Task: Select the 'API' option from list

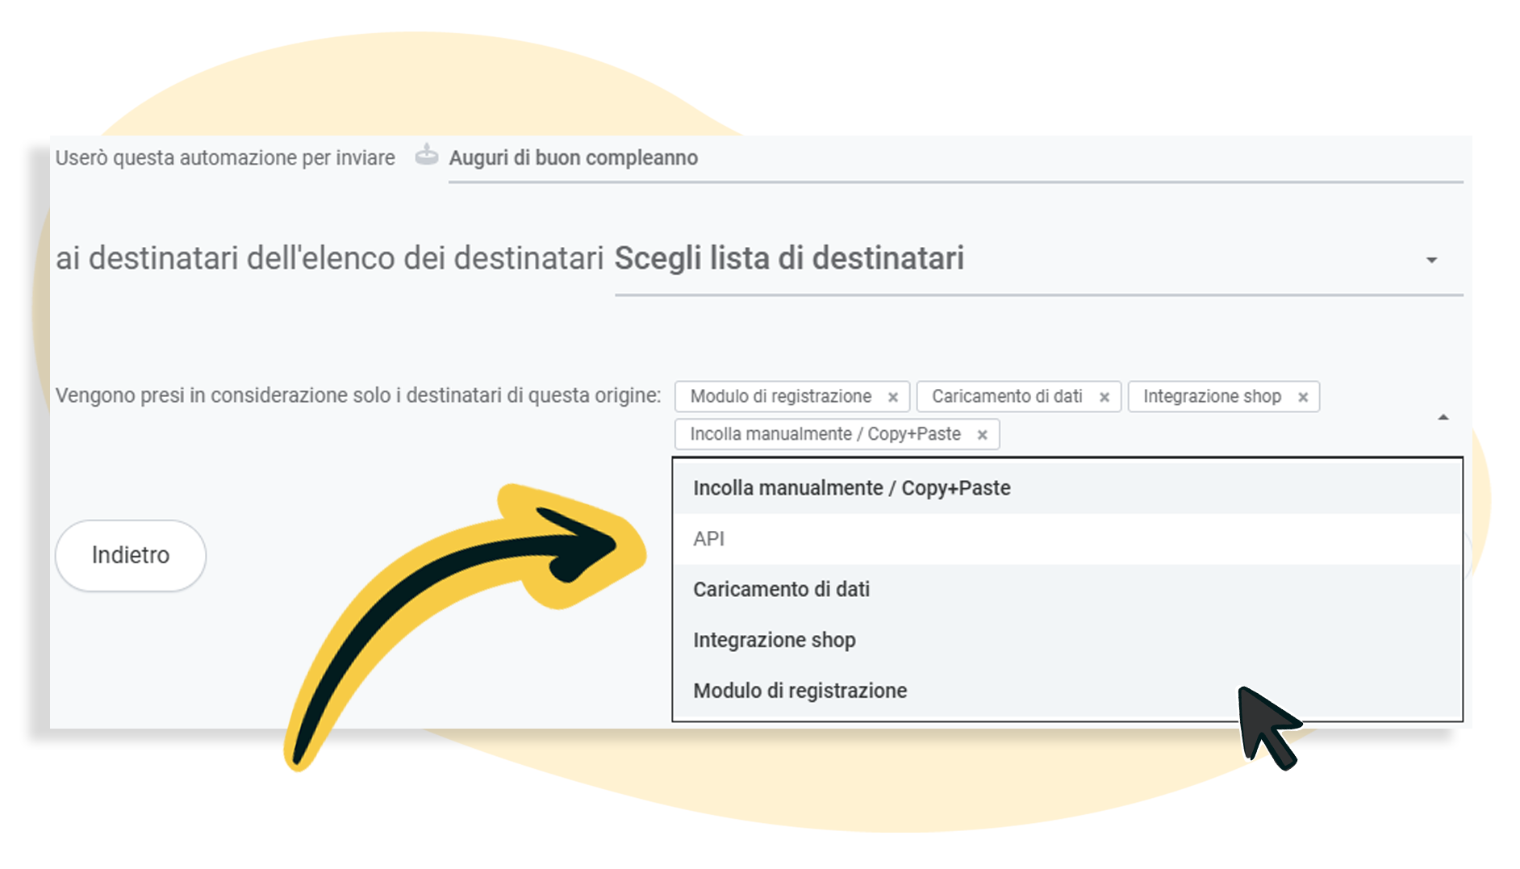Action: [708, 539]
